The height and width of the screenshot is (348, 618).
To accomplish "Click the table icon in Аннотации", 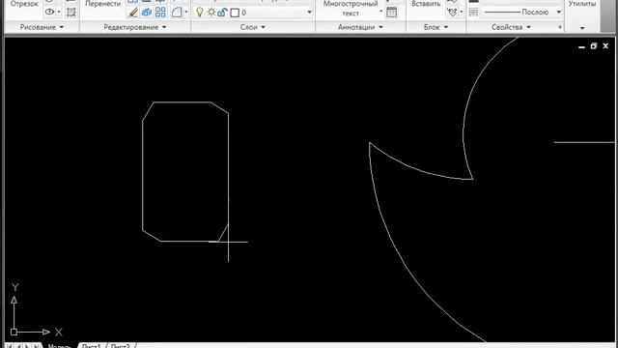I will [392, 13].
